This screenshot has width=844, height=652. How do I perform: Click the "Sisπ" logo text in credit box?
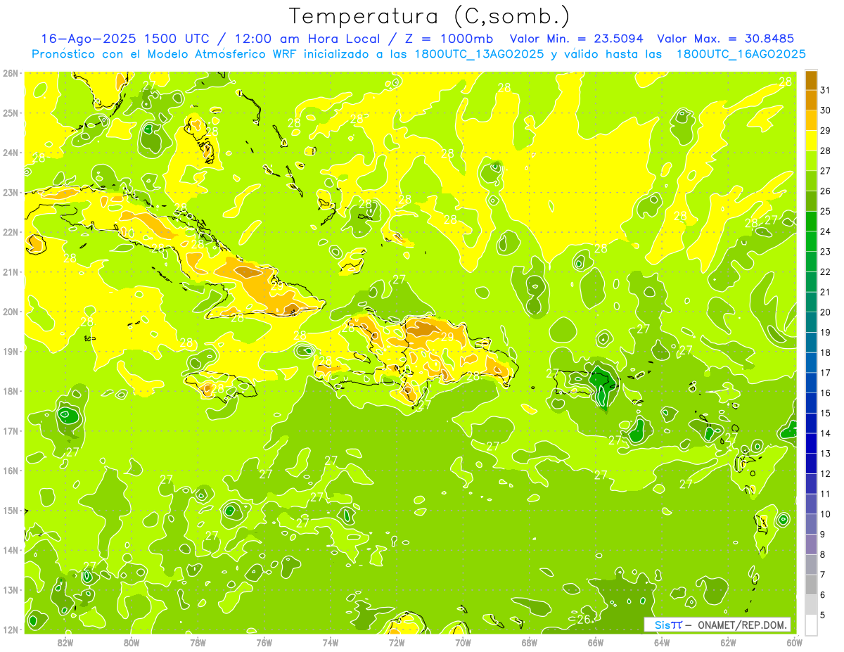pos(668,625)
